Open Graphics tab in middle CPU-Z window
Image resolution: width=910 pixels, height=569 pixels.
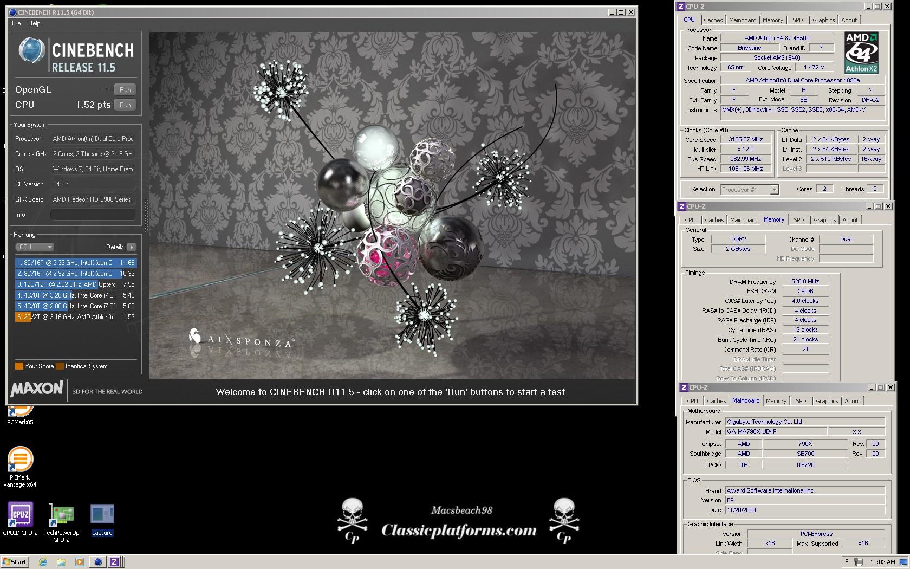[824, 220]
